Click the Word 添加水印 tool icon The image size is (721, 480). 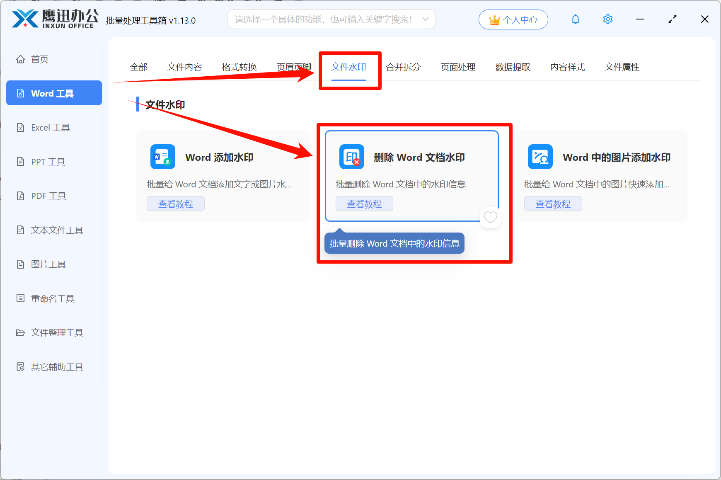tap(162, 157)
